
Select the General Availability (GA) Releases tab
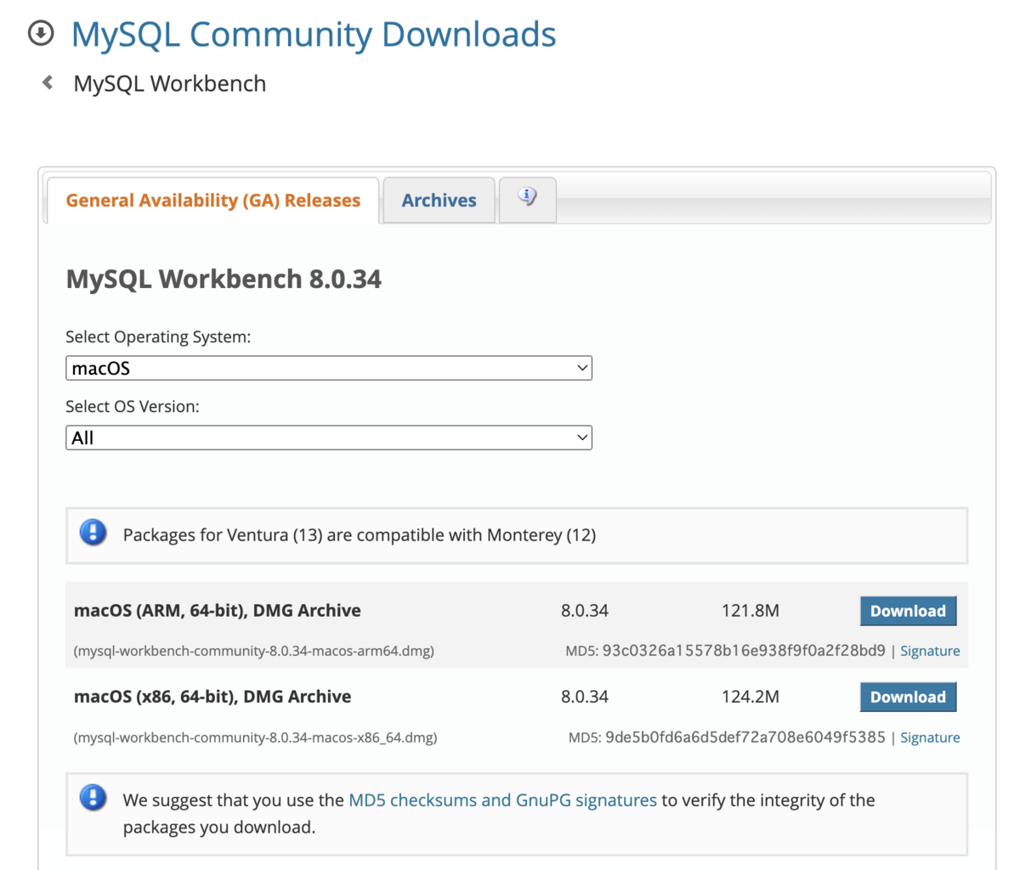pyautogui.click(x=212, y=200)
